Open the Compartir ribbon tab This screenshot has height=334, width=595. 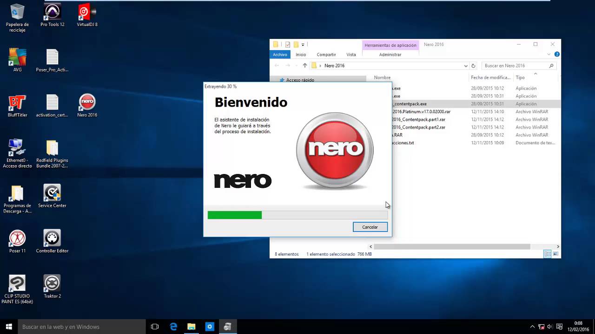pyautogui.click(x=326, y=54)
